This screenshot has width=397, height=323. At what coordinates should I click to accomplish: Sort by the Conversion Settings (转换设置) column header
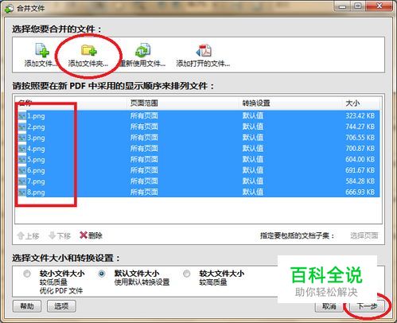256,103
